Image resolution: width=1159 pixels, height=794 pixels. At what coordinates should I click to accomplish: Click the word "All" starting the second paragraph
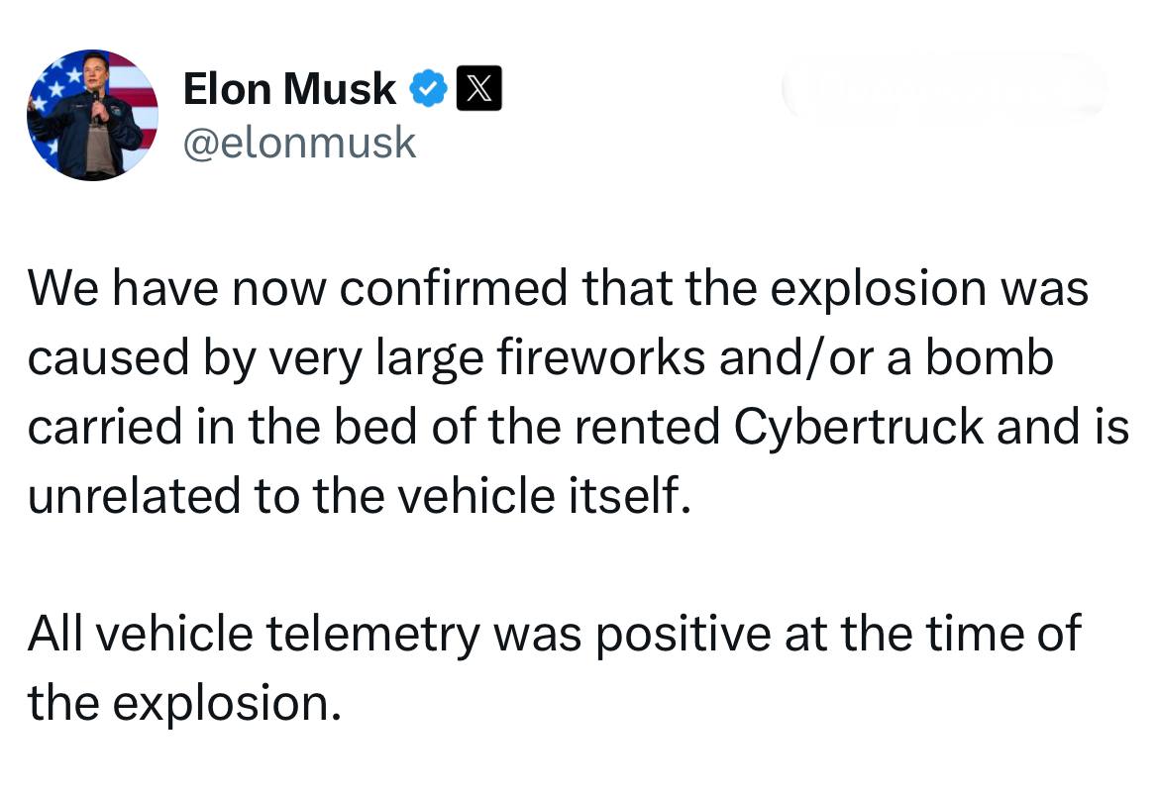(x=56, y=633)
